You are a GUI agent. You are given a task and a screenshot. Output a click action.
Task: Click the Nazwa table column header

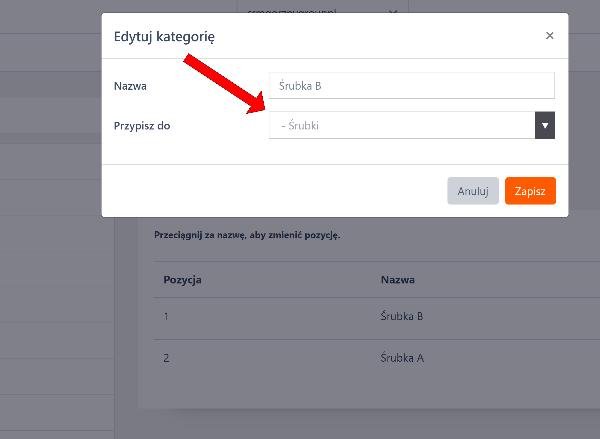click(397, 280)
